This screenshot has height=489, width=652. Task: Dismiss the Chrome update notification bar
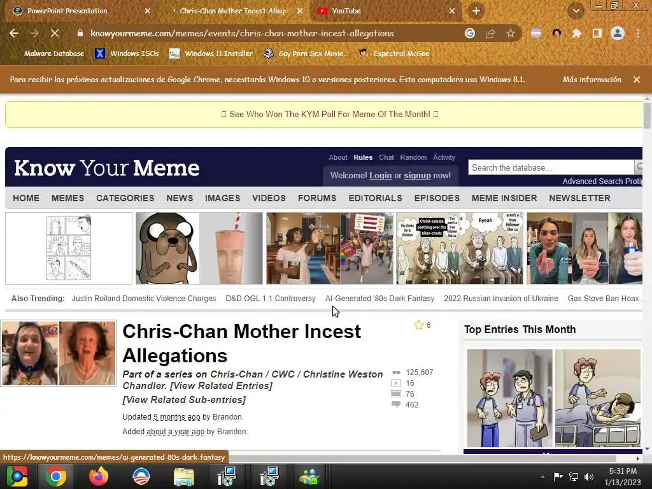(637, 80)
